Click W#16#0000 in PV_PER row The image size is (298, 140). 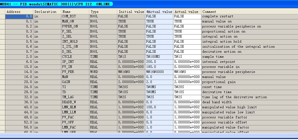[159, 72]
